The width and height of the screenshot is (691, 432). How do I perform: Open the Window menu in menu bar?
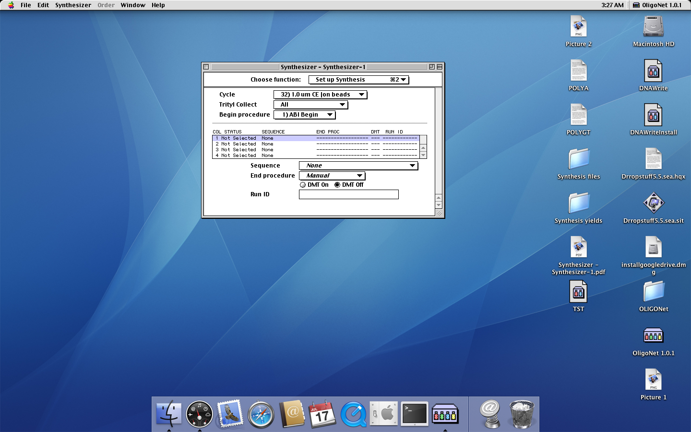point(133,5)
